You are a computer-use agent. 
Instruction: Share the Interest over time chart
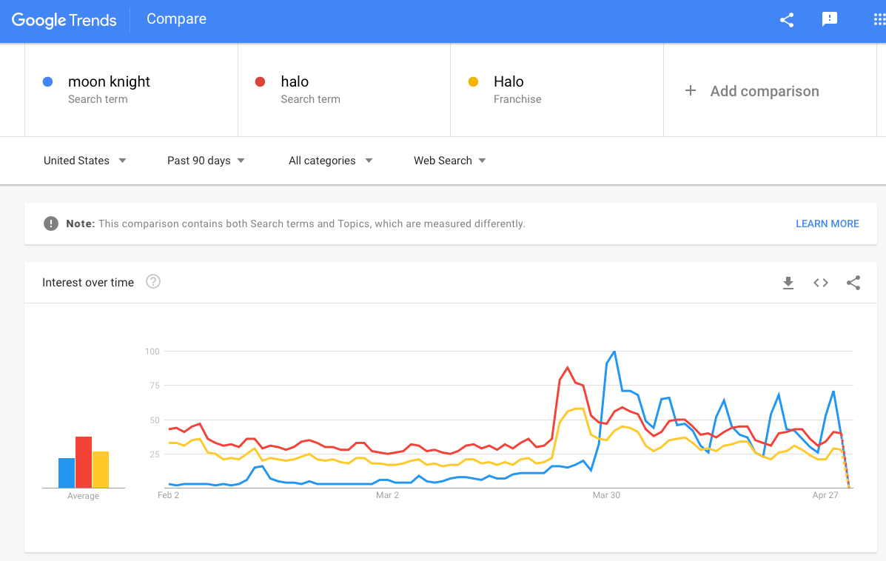tap(853, 283)
